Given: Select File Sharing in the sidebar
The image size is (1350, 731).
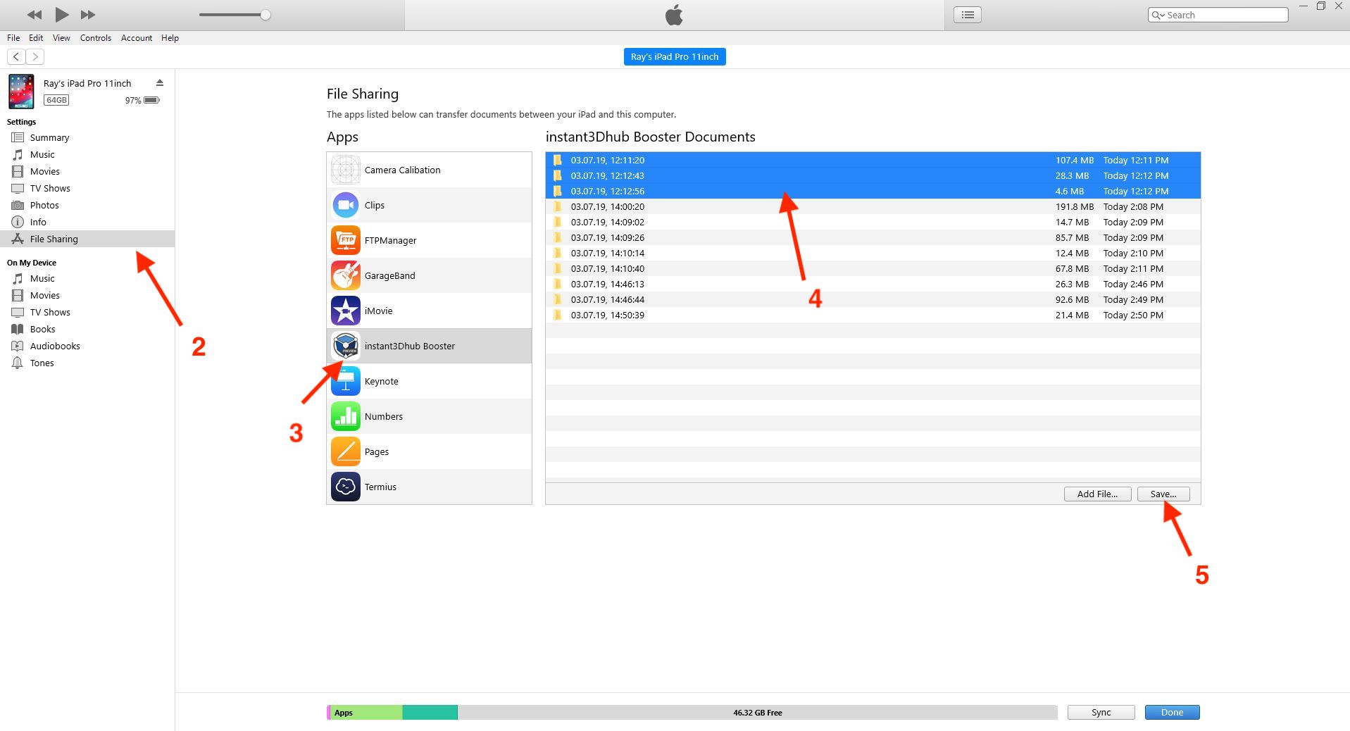Looking at the screenshot, I should coord(87,239).
